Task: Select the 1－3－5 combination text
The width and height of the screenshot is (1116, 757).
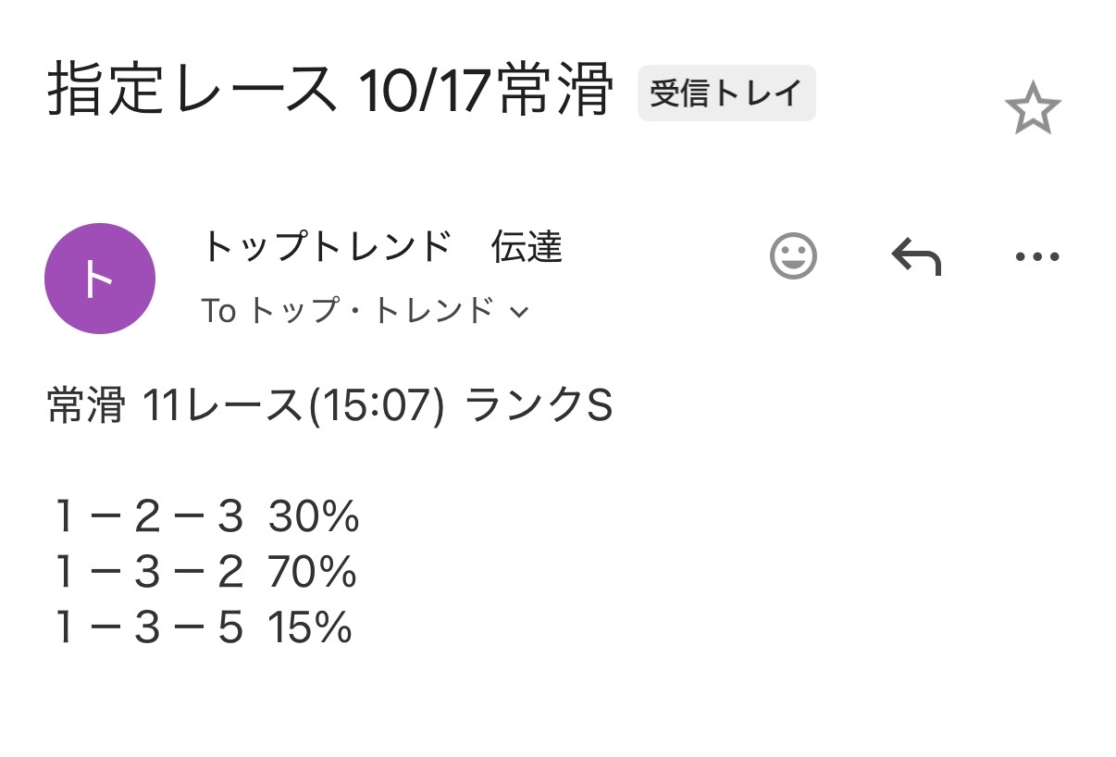Action: [x=148, y=629]
